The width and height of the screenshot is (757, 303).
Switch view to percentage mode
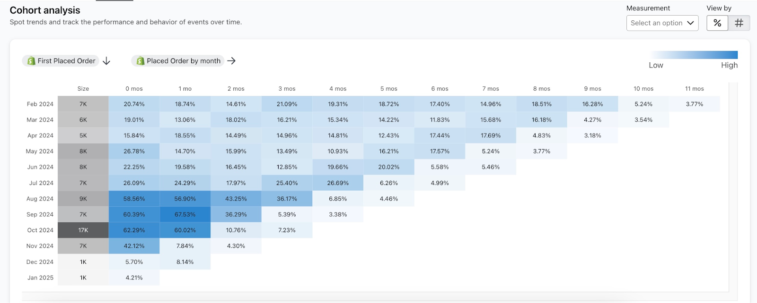pos(717,23)
